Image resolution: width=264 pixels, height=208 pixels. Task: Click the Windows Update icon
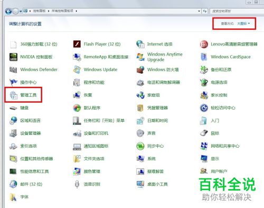click(77, 69)
